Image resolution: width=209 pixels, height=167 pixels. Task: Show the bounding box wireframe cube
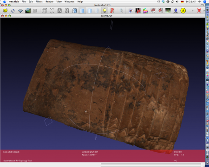(44, 11)
